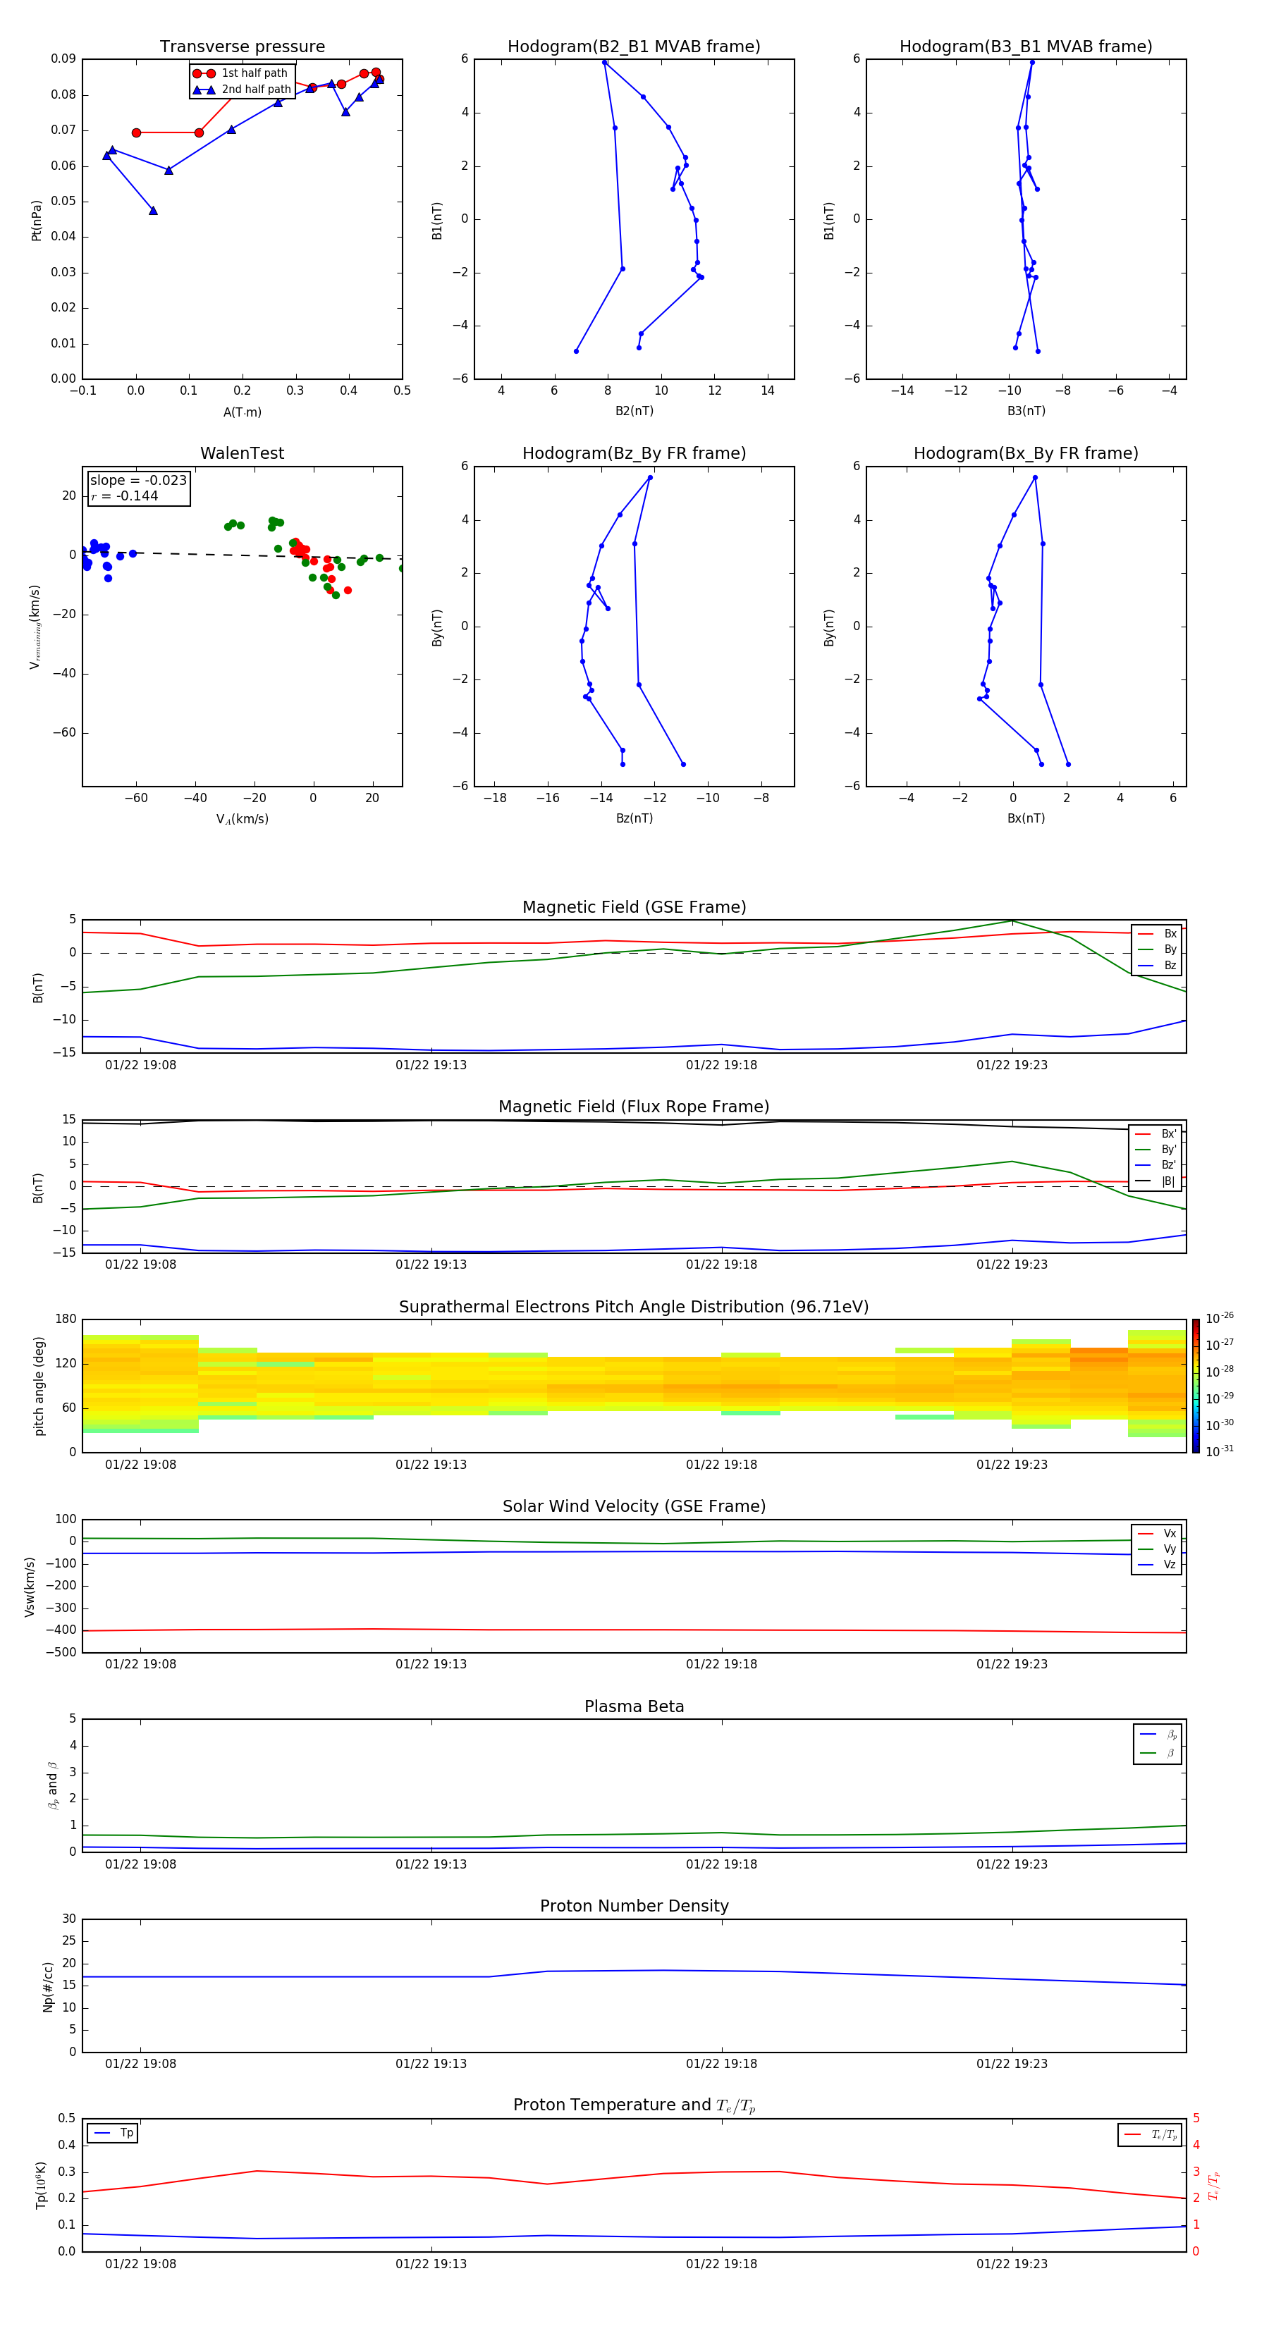Image resolution: width=1269 pixels, height=2326 pixels.
Task: Click the 'Hodogram(B2_B1 MVAB frame)' title
Action: point(634,47)
